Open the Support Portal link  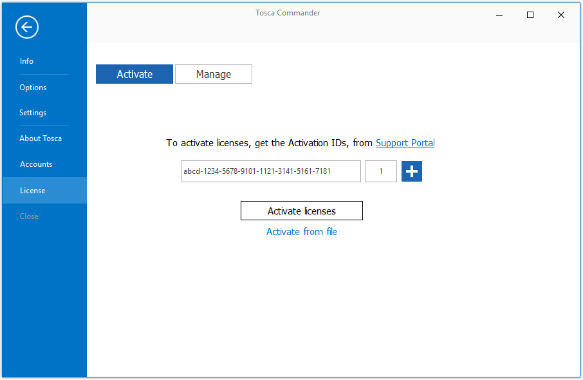(405, 143)
